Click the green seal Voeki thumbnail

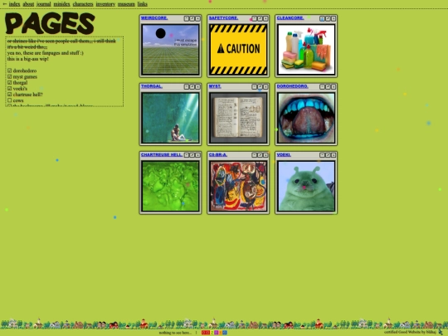306,187
